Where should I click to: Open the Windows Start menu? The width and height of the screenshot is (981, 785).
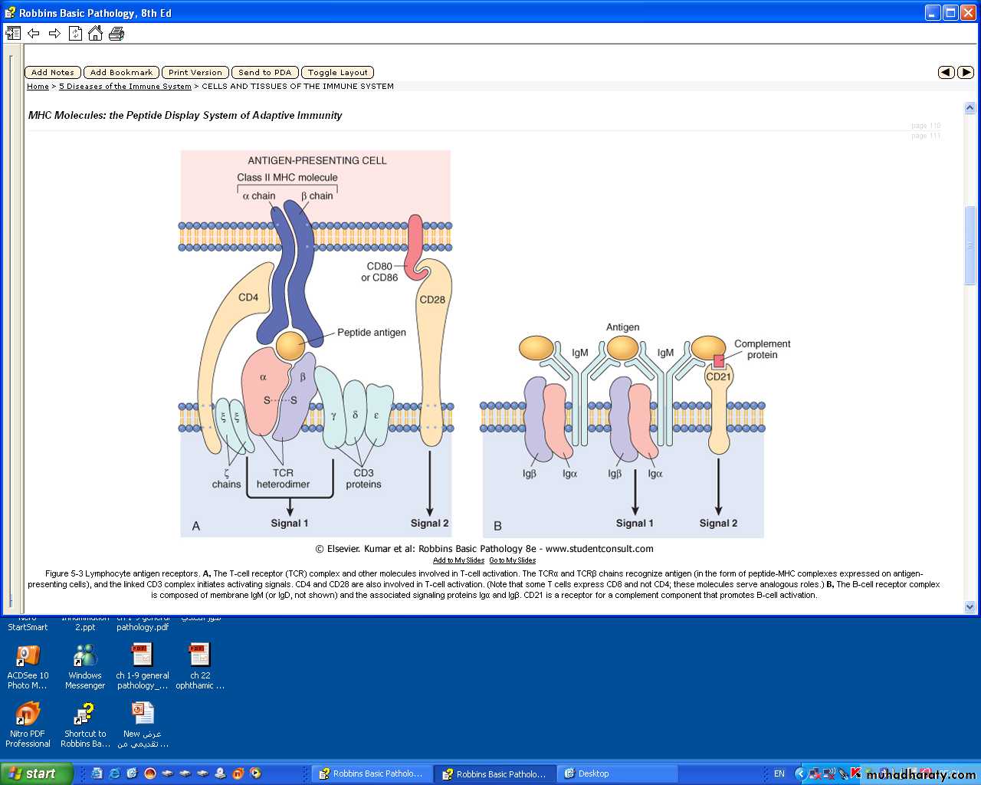(34, 774)
